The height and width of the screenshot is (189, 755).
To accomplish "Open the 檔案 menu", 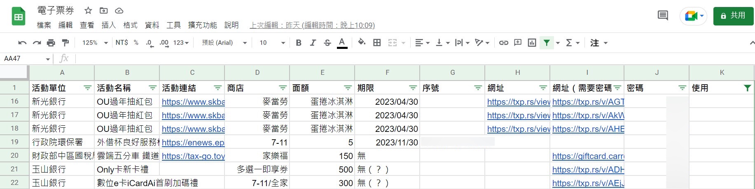I will click(x=44, y=25).
